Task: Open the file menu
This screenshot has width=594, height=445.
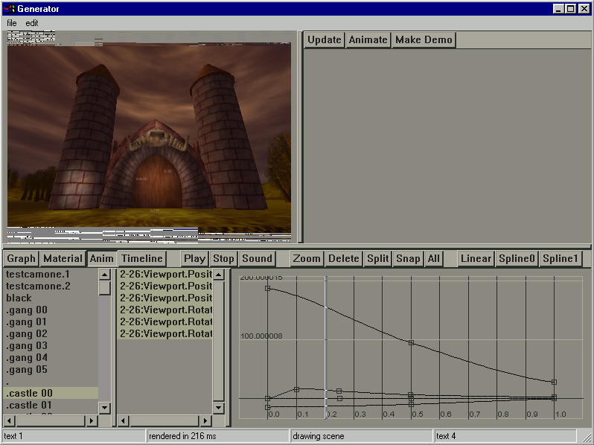Action: [x=12, y=23]
